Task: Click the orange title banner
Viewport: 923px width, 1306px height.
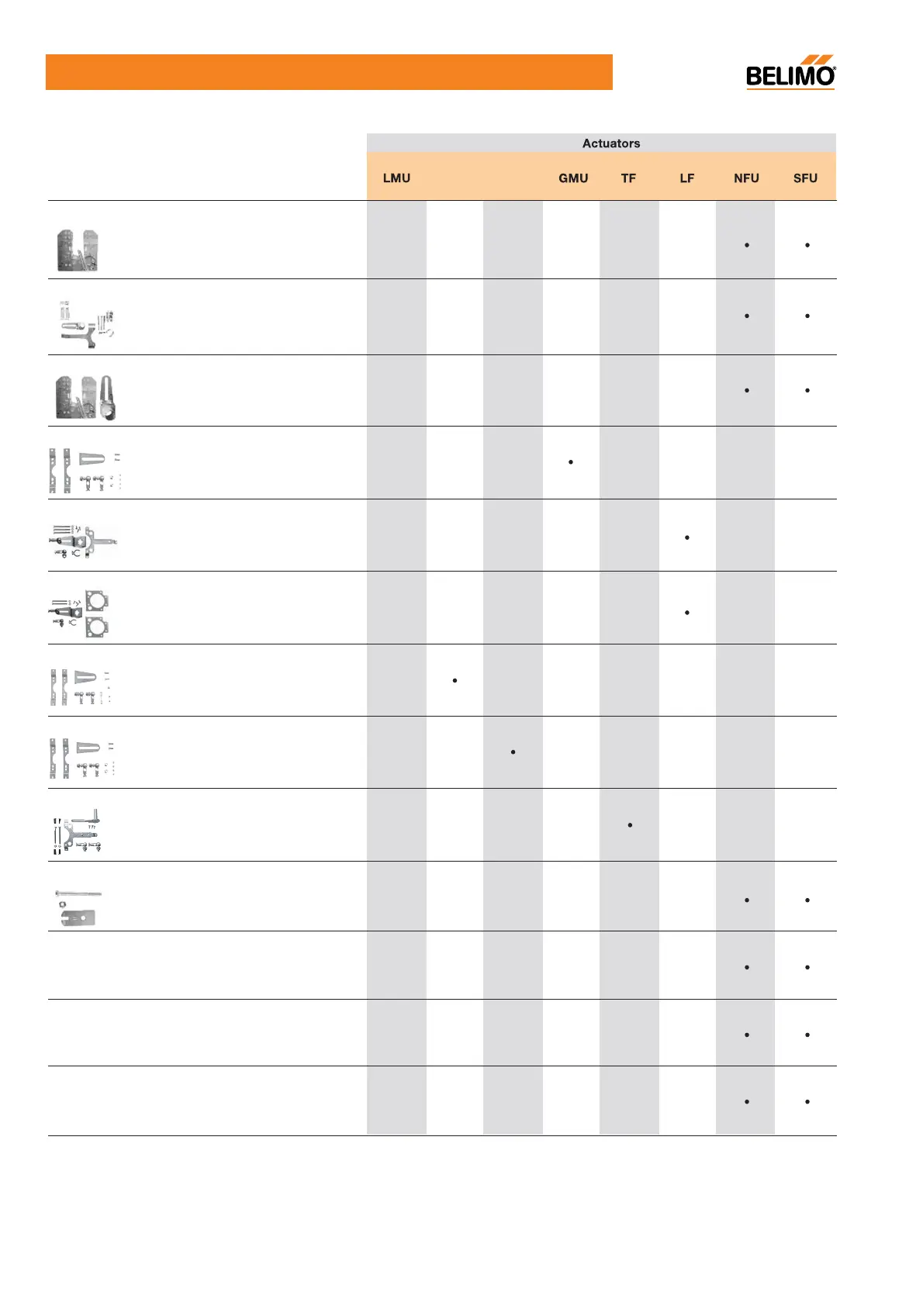Action: point(329,72)
